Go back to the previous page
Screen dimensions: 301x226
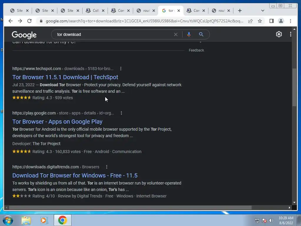coord(11,21)
